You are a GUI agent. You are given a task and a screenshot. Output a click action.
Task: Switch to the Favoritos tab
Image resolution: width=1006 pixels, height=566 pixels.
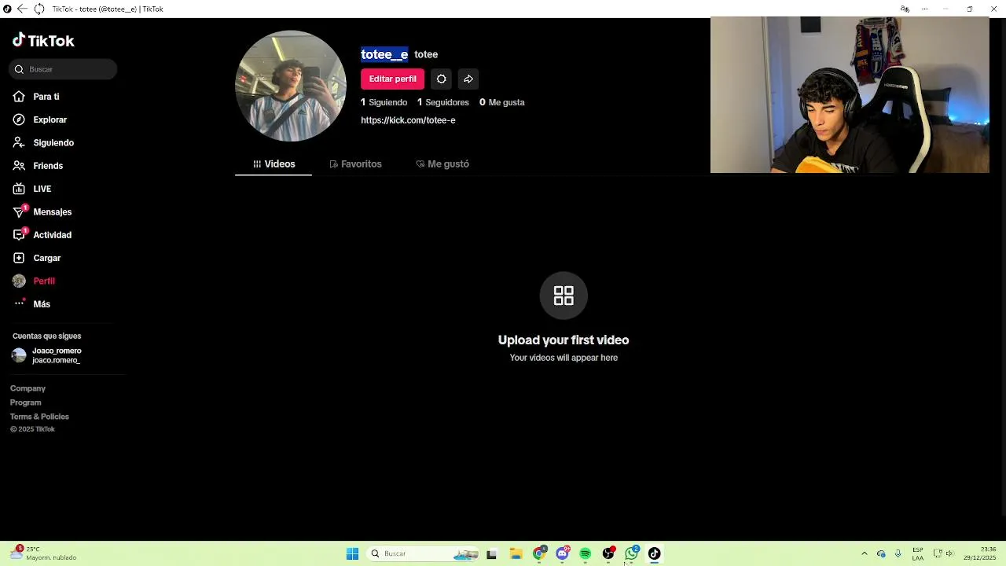point(355,164)
